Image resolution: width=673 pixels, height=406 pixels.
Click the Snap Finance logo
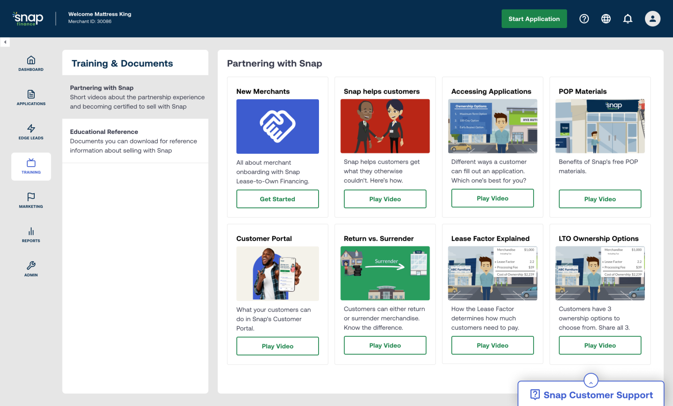(x=28, y=19)
